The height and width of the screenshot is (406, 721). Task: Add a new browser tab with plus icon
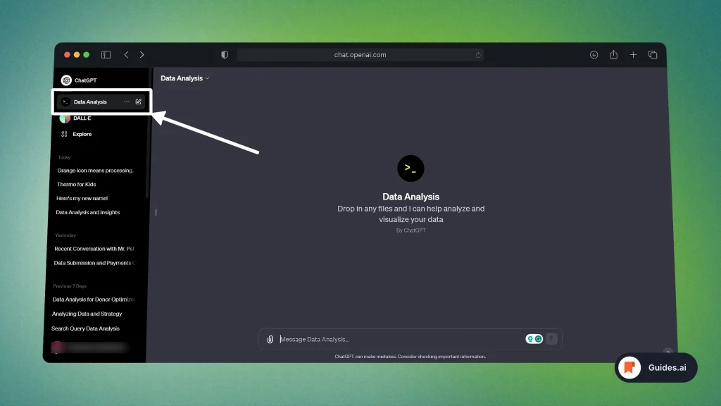pos(633,55)
